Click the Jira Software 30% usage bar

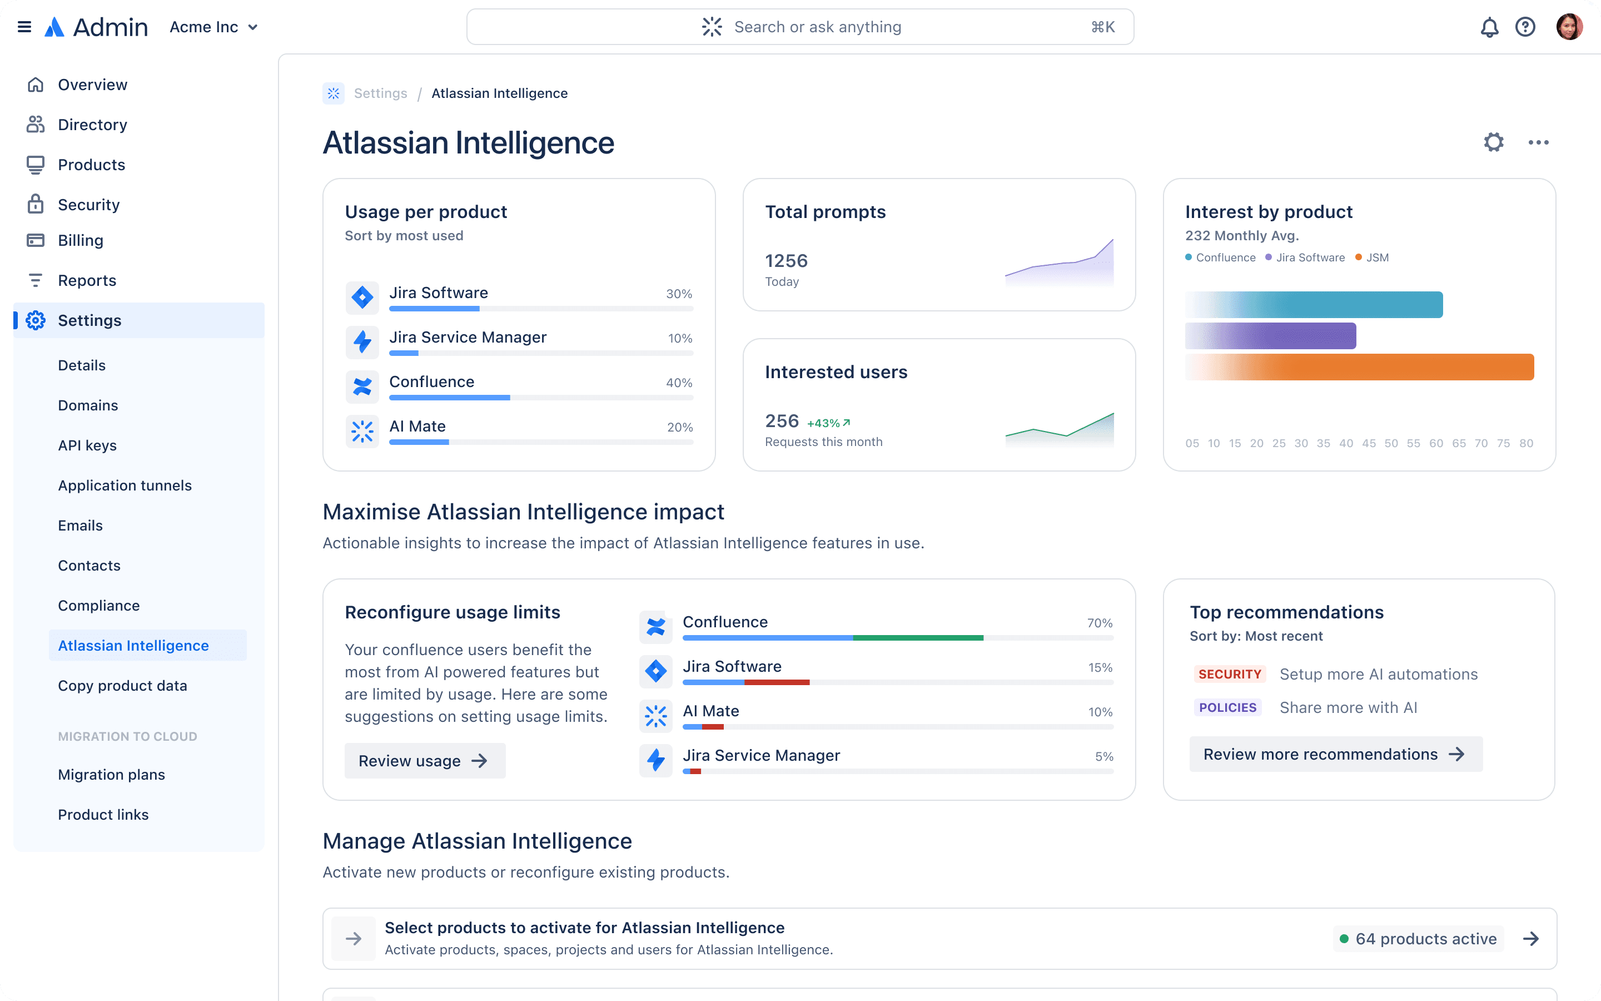pyautogui.click(x=541, y=309)
